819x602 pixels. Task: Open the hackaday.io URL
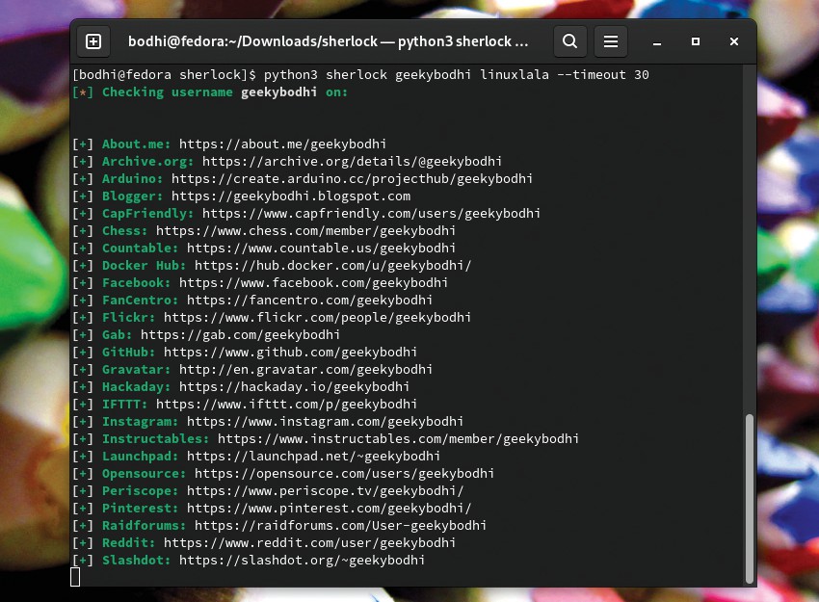pos(294,387)
